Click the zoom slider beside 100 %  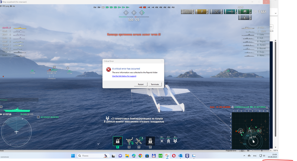point(262,150)
